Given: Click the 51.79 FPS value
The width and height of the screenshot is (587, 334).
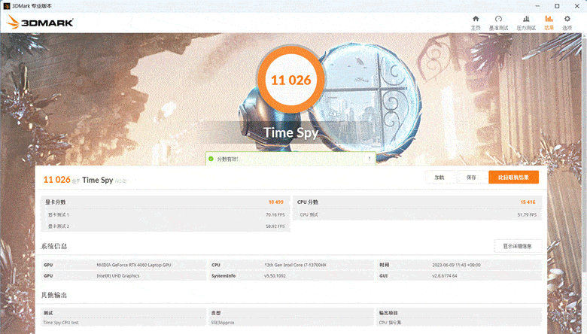Looking at the screenshot, I should click(527, 215).
